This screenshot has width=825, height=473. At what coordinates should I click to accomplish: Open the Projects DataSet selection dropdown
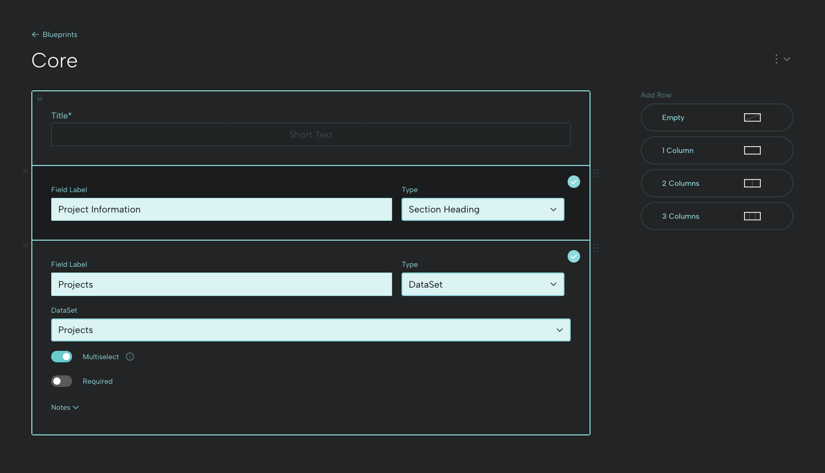[311, 330]
